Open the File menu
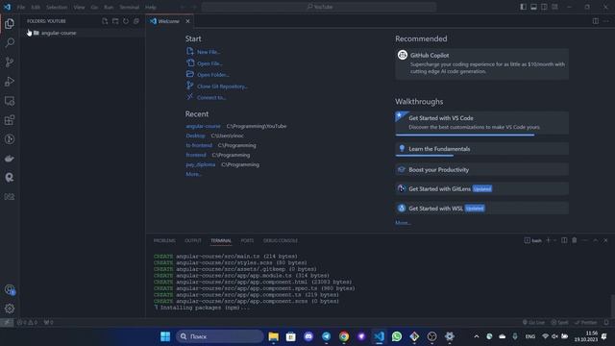 (x=21, y=7)
